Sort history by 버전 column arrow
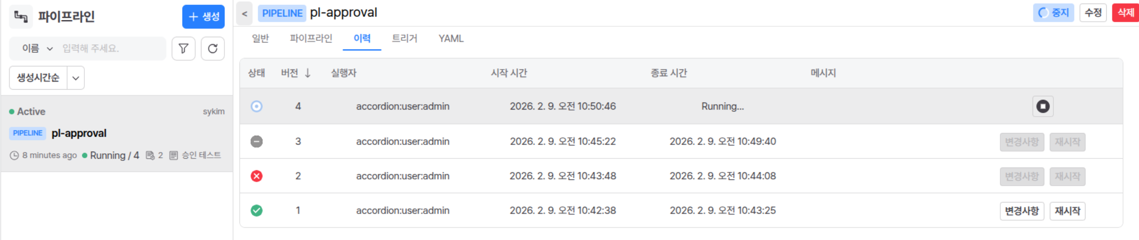The width and height of the screenshot is (1139, 240). click(x=308, y=73)
